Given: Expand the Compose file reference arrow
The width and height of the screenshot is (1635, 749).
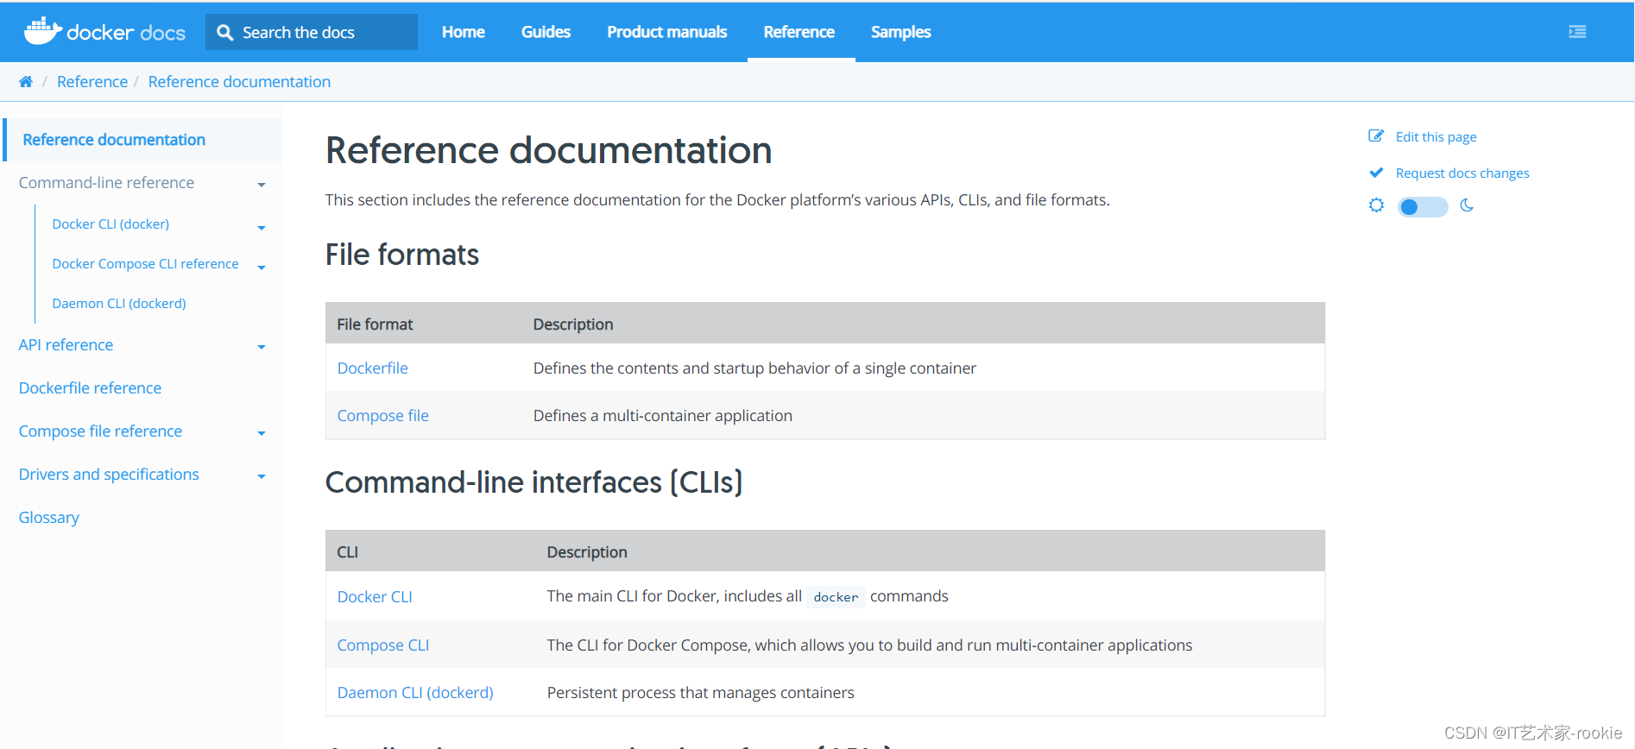Looking at the screenshot, I should [262, 433].
